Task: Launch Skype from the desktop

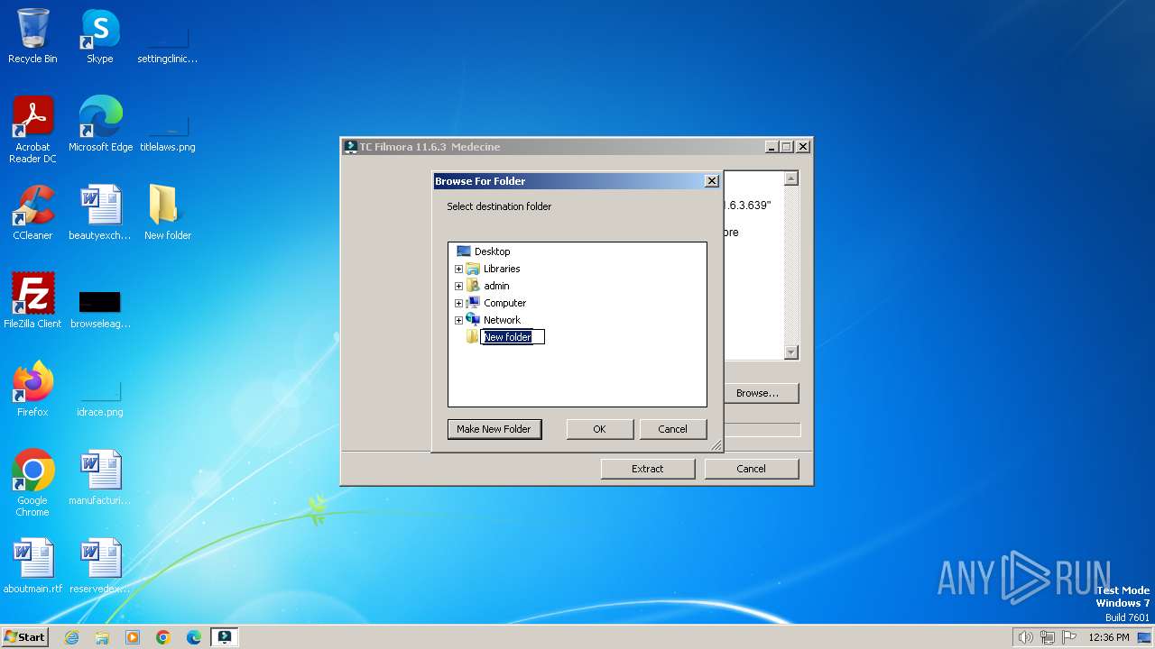Action: [99, 36]
